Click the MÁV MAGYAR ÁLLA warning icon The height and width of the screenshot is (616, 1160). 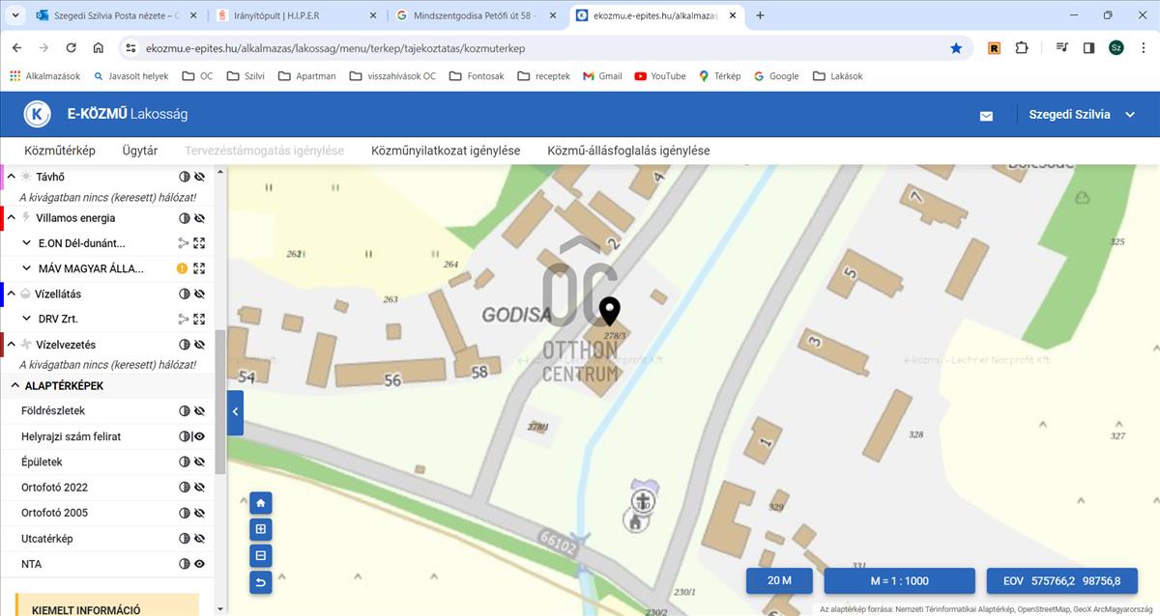[183, 268]
